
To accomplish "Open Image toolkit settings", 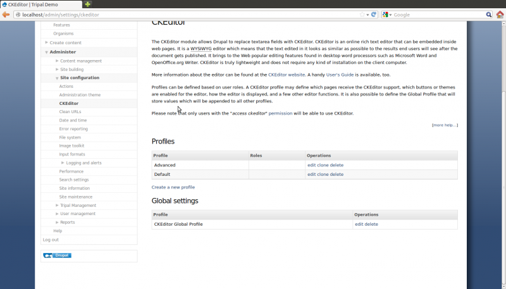I will (71, 146).
